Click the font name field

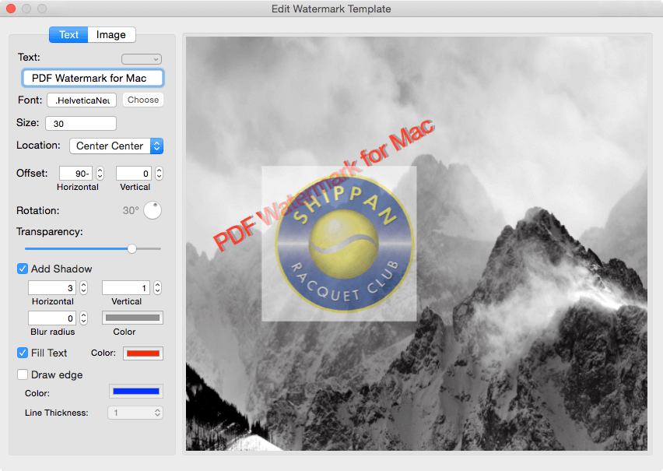(82, 100)
